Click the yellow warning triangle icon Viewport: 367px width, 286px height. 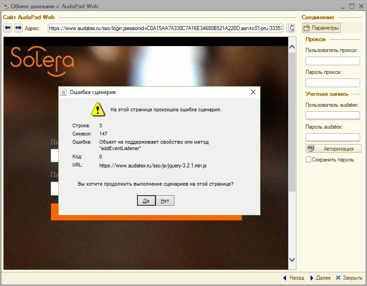tap(98, 109)
